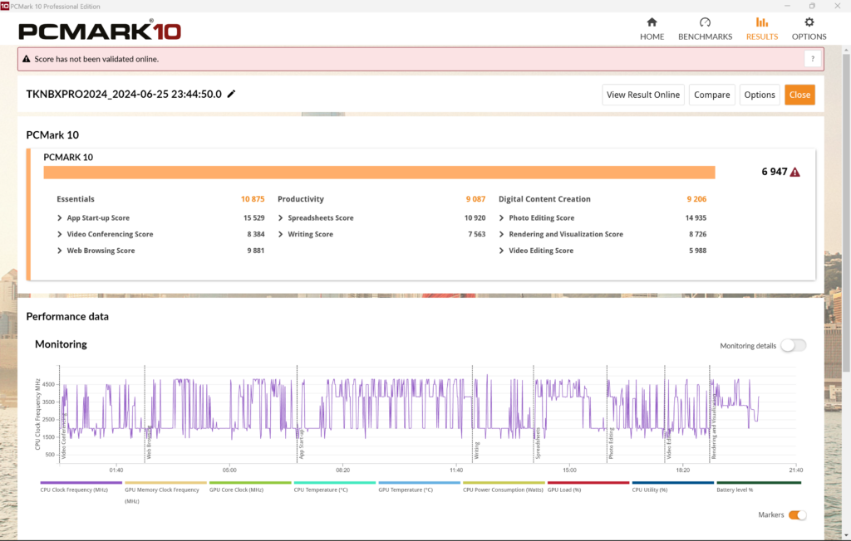Viewport: 851px width, 541px height.
Task: Click the red warning triangle beside 6 947
Action: (x=795, y=173)
